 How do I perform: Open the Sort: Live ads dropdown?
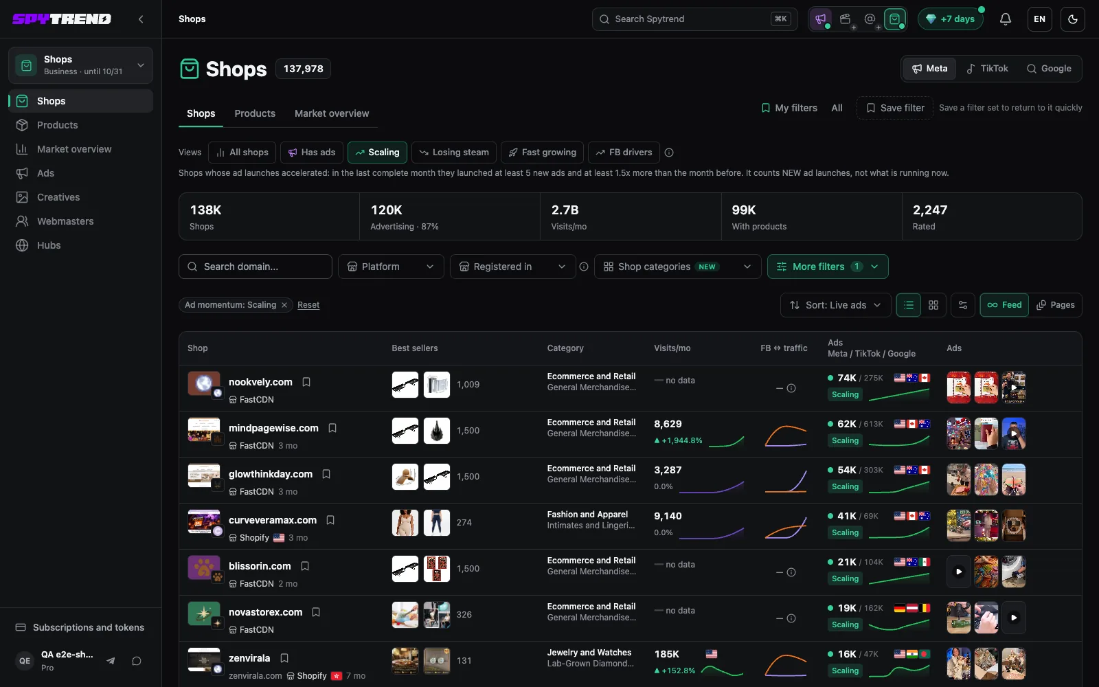pyautogui.click(x=835, y=305)
